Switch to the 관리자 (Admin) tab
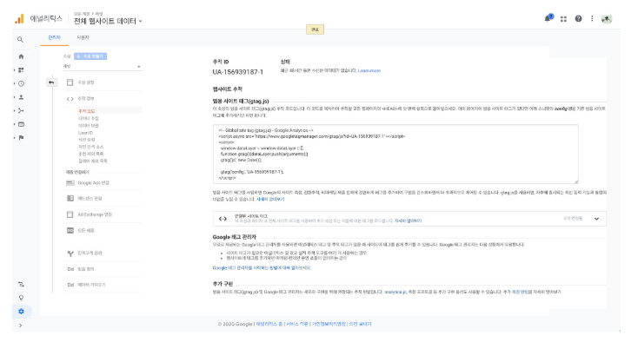Screen dimensions: 631x362 pos(54,37)
